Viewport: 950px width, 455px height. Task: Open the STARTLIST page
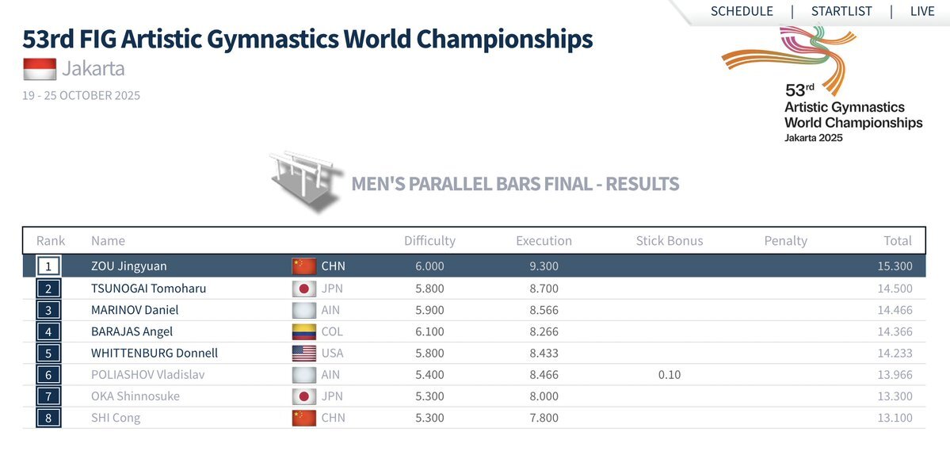click(x=841, y=11)
